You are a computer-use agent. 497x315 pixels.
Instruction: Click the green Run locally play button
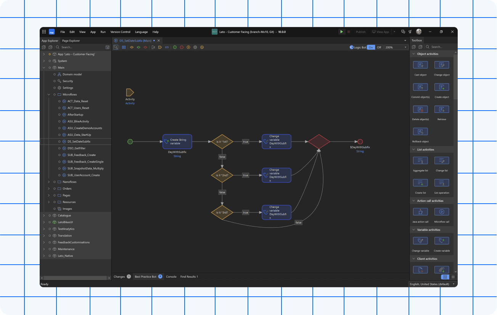[341, 32]
